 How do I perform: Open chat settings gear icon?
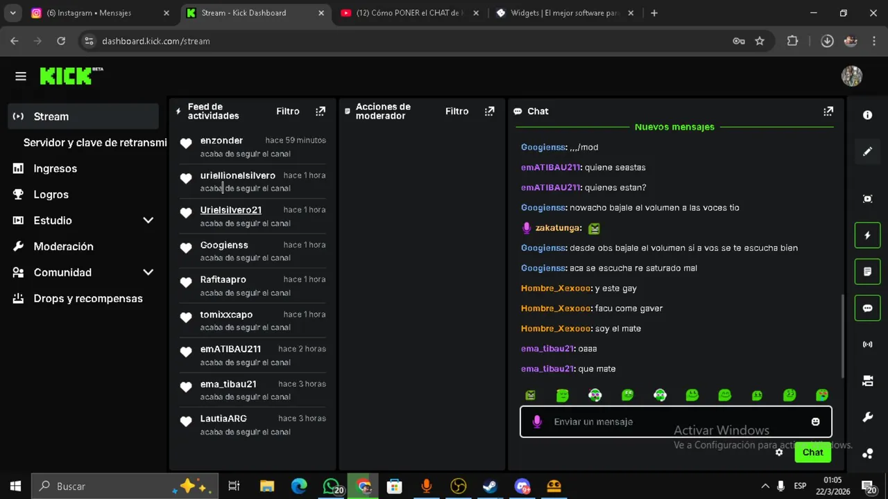coord(779,453)
